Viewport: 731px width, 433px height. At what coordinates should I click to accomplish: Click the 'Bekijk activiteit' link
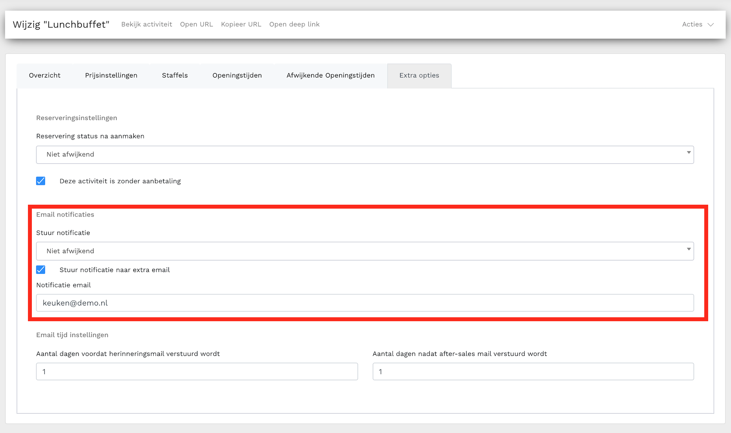pos(146,24)
